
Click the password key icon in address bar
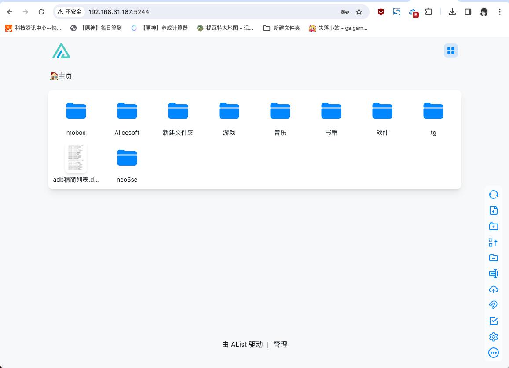point(345,12)
